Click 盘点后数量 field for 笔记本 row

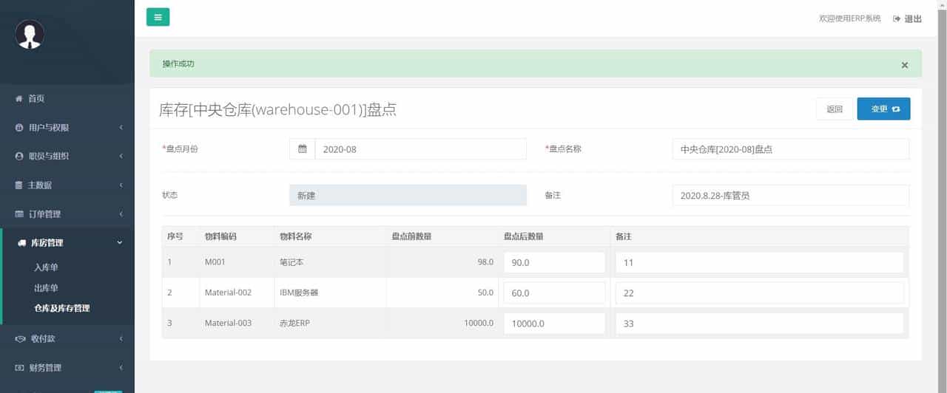(554, 262)
